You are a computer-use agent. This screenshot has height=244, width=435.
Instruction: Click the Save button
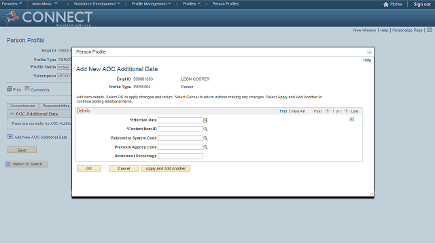(22, 150)
